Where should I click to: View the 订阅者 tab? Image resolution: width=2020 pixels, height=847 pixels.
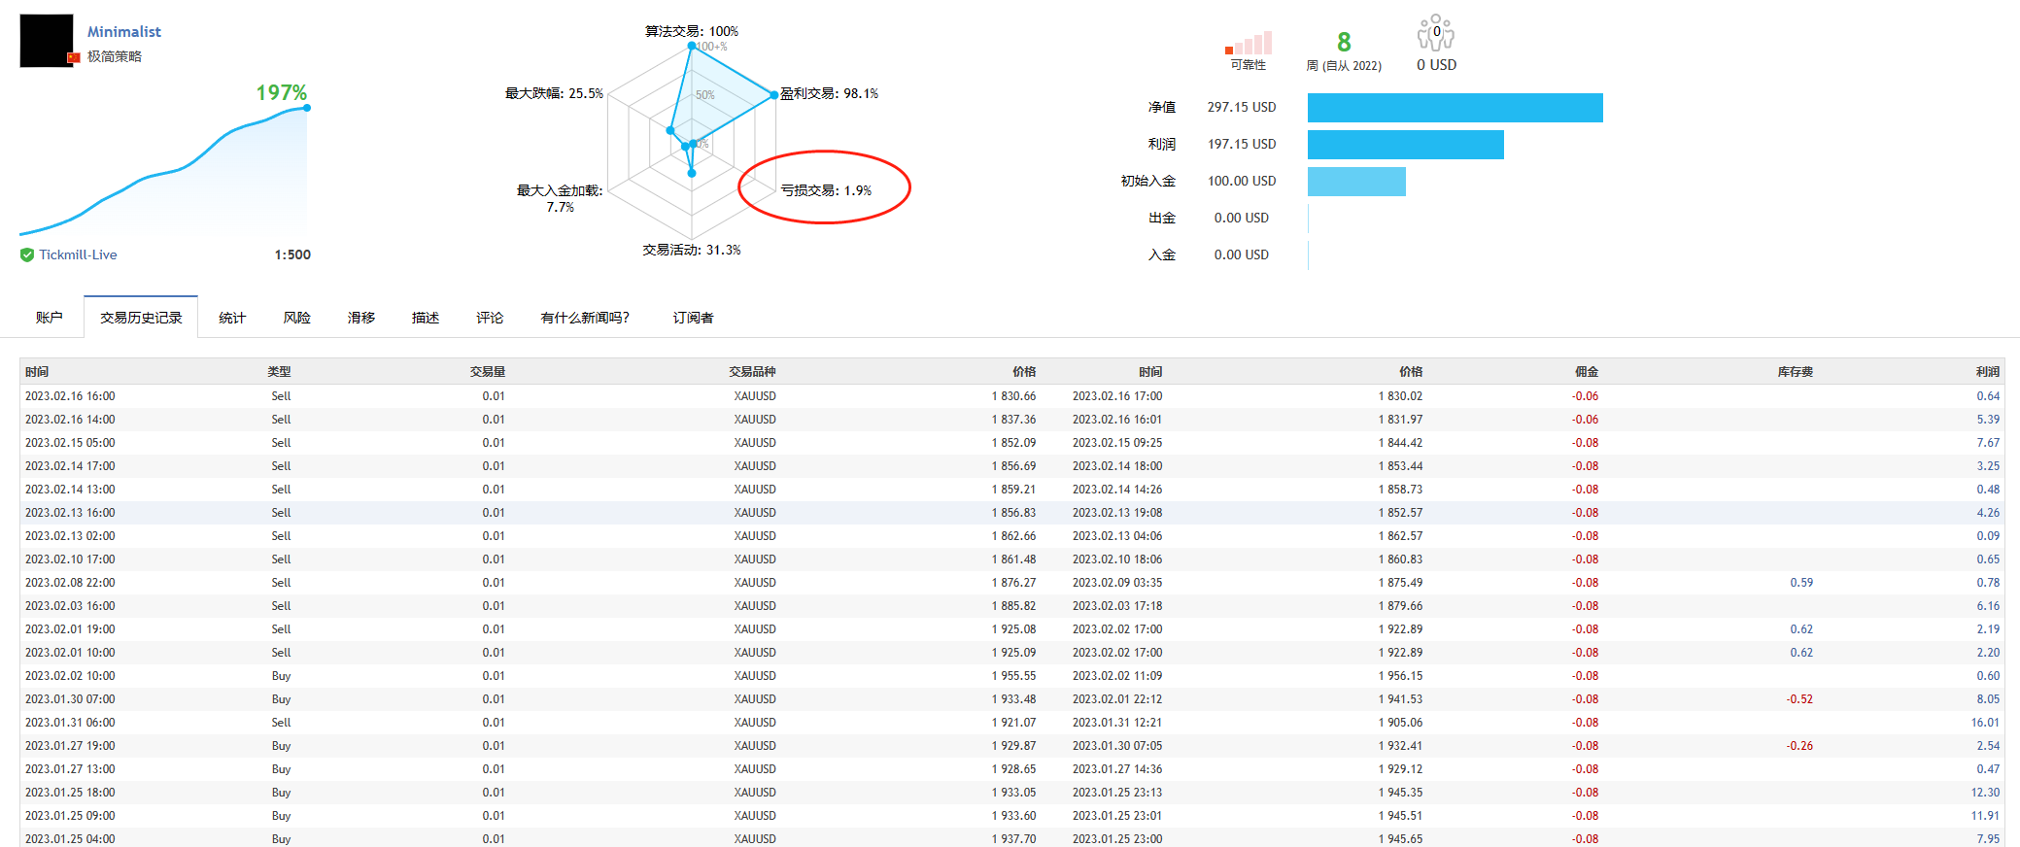coord(693,318)
